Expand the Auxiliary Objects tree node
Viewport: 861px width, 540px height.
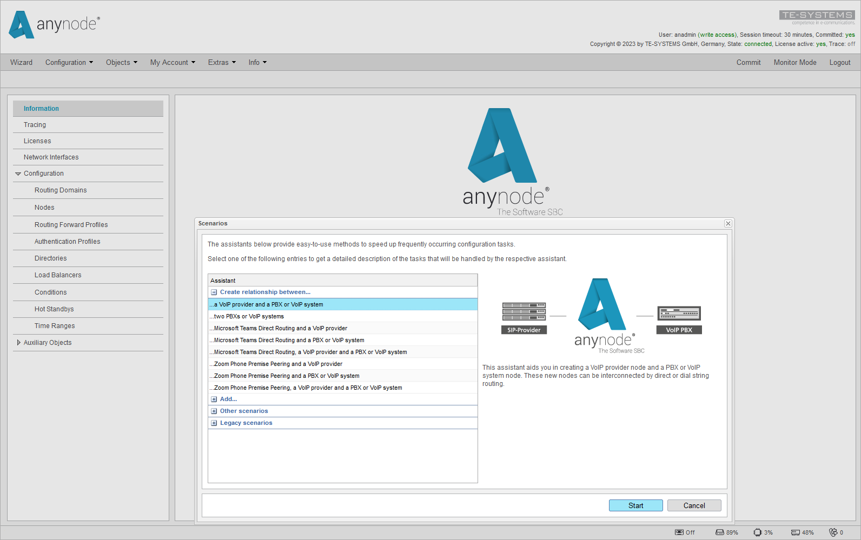[19, 343]
